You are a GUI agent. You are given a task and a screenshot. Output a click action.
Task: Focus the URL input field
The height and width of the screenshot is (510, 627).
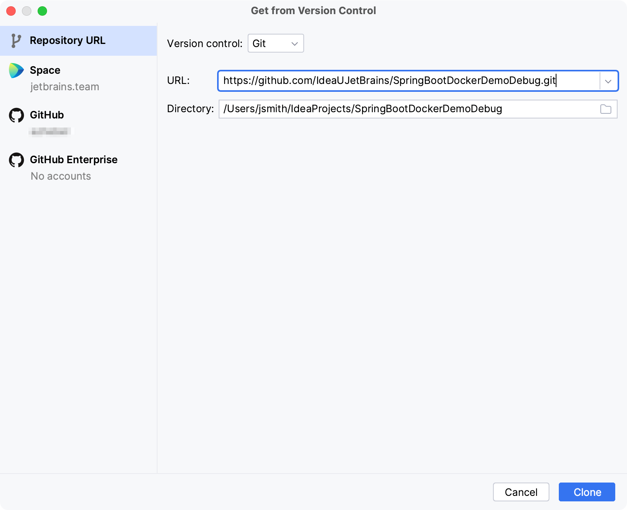(x=392, y=81)
